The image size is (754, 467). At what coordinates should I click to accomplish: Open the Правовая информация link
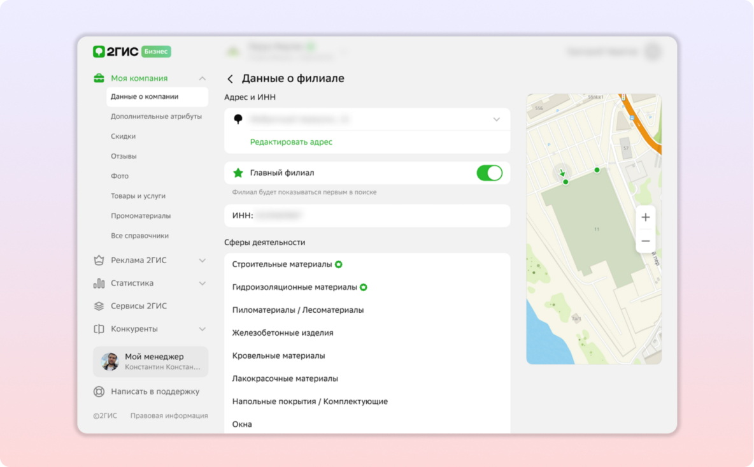(169, 415)
